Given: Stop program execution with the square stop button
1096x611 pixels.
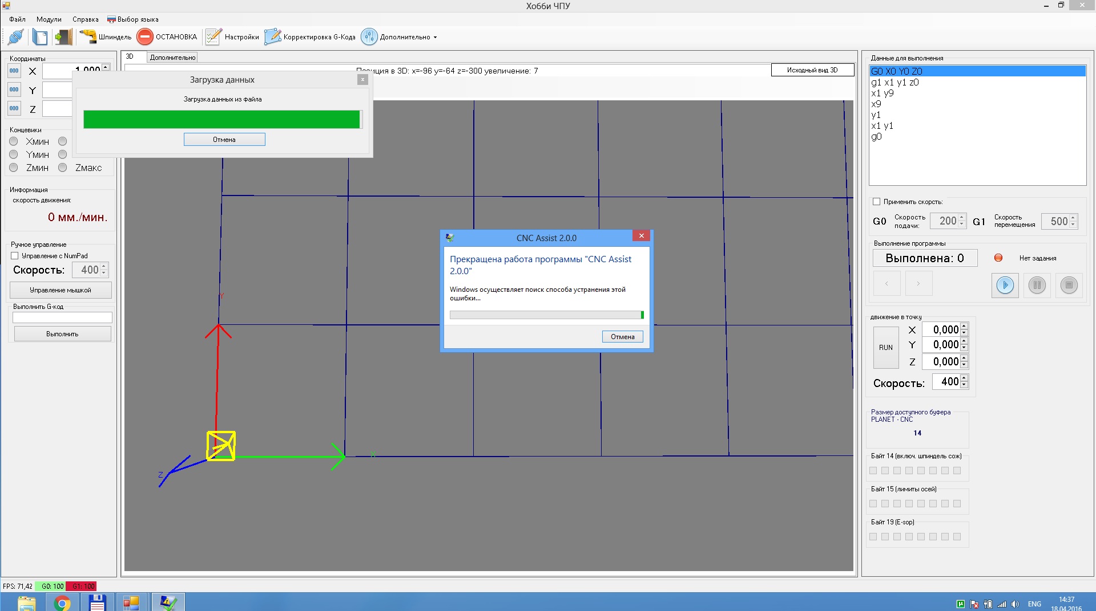Looking at the screenshot, I should pyautogui.click(x=1069, y=285).
